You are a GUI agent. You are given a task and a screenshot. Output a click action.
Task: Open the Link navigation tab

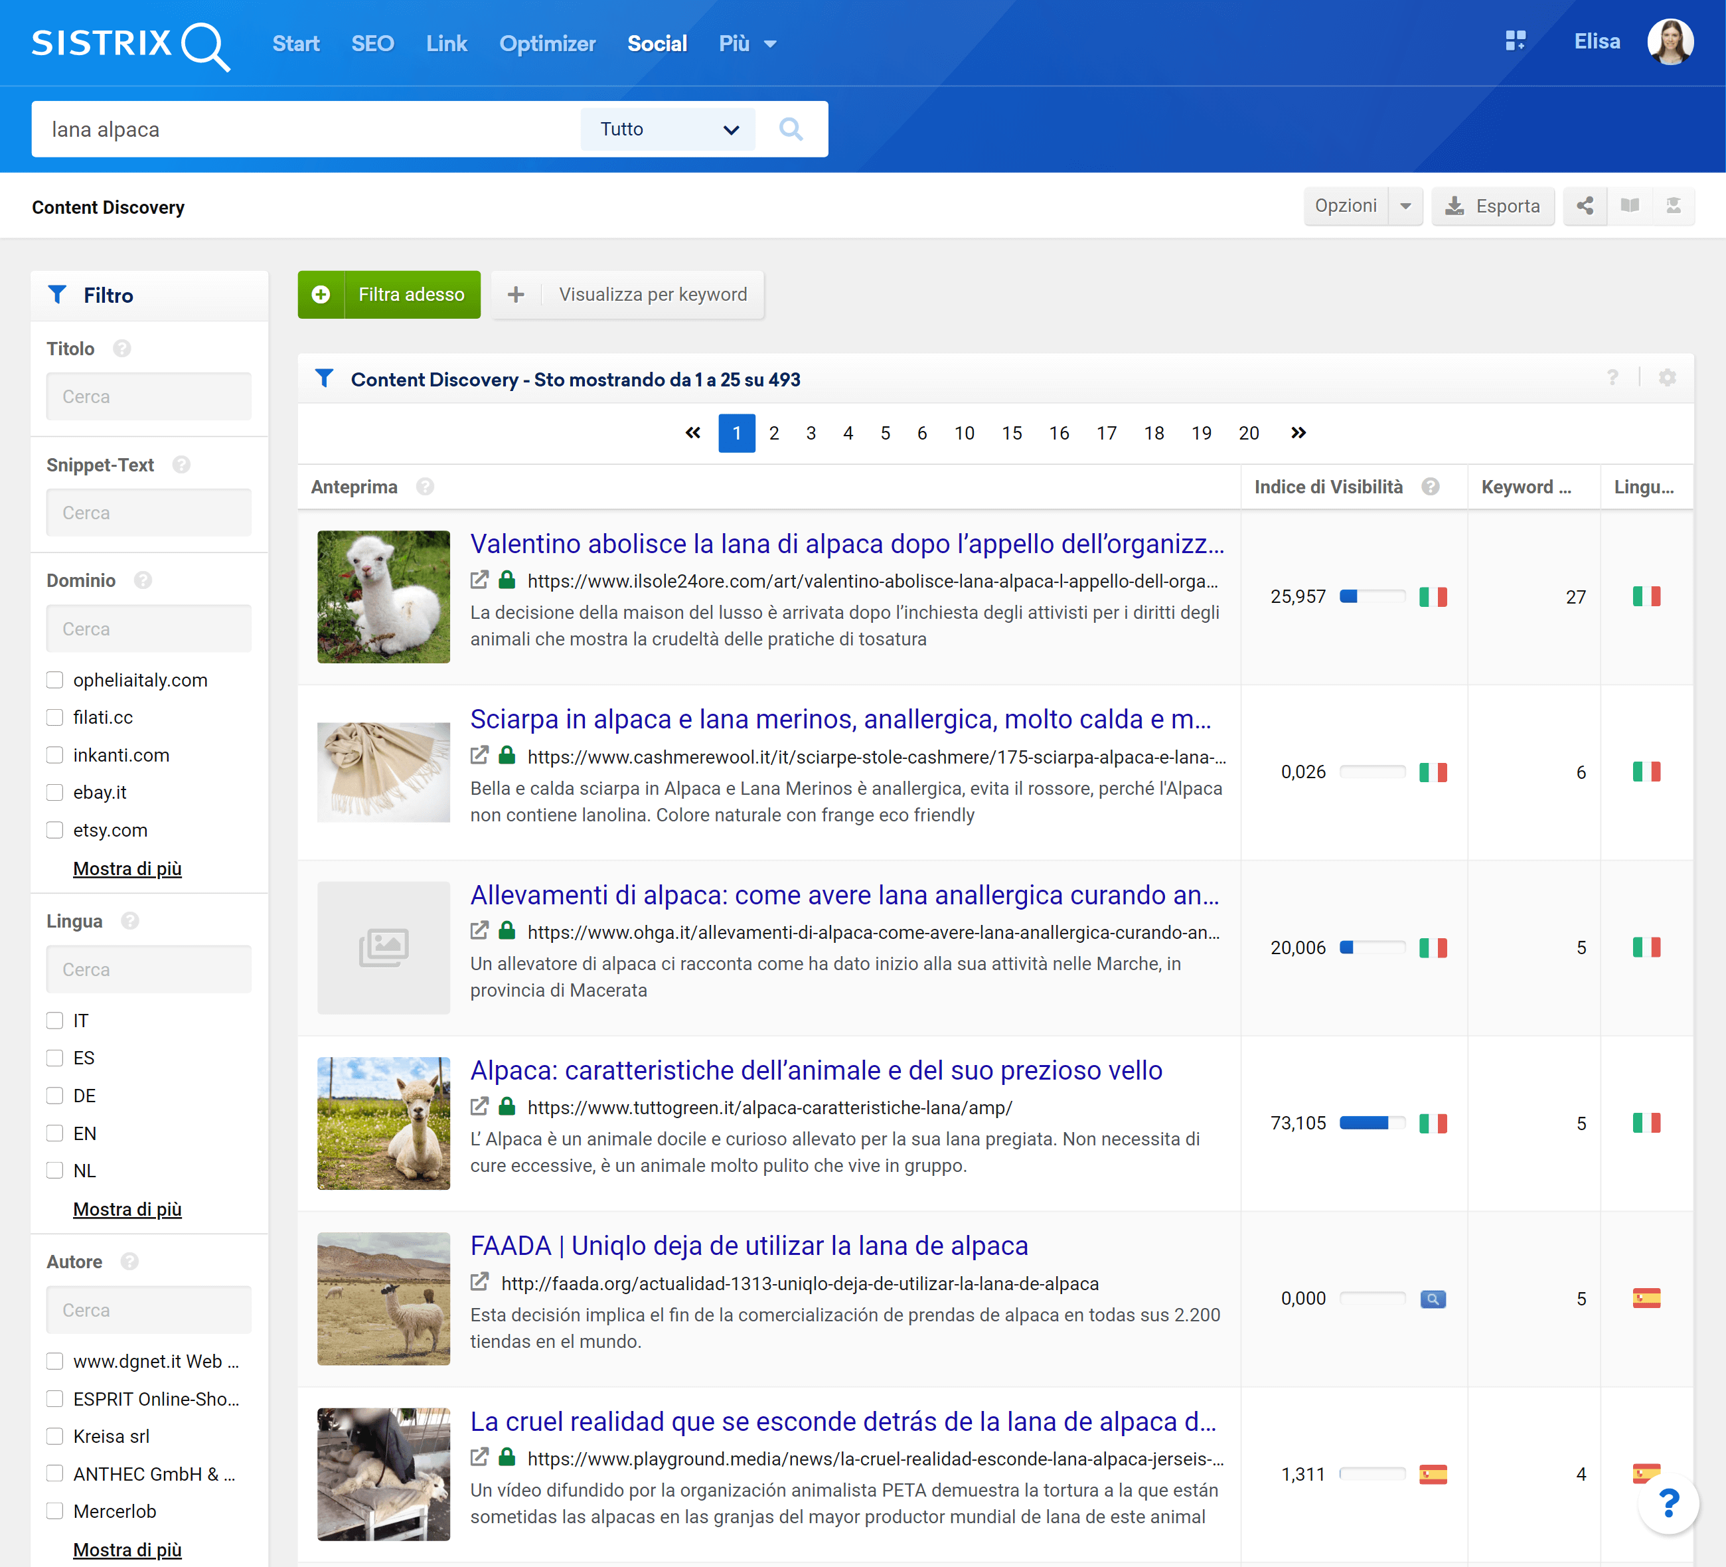coord(446,44)
